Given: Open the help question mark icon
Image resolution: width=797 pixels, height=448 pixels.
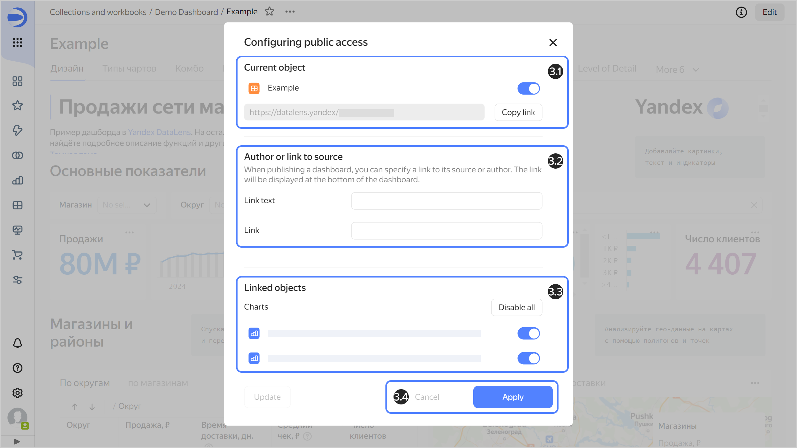Looking at the screenshot, I should click(x=17, y=368).
